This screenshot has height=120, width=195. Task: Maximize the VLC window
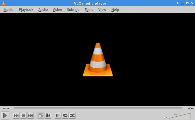[x=187, y=3]
